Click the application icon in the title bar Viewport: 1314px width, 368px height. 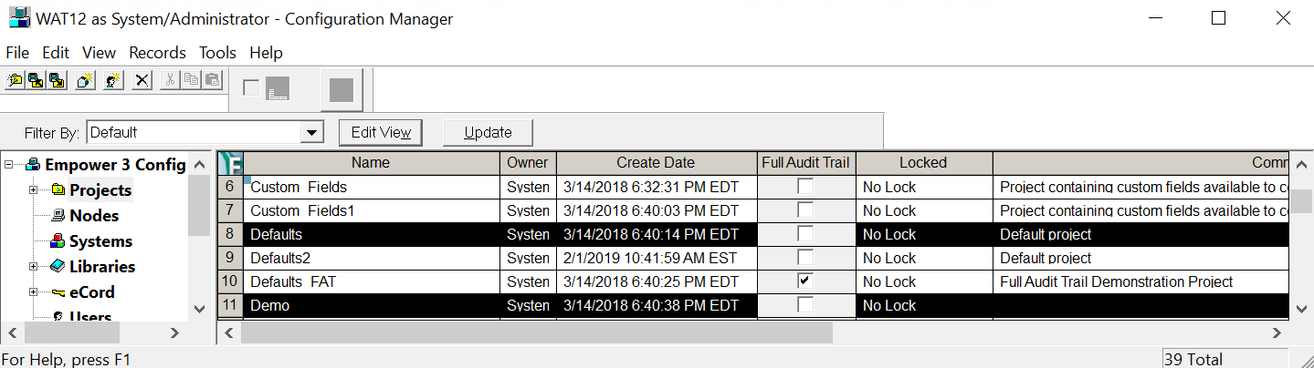19,18
